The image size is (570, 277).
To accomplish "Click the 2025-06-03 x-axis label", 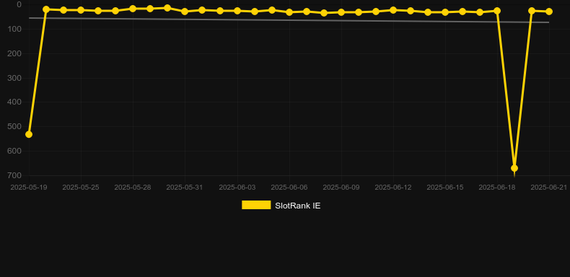I will coord(237,188).
